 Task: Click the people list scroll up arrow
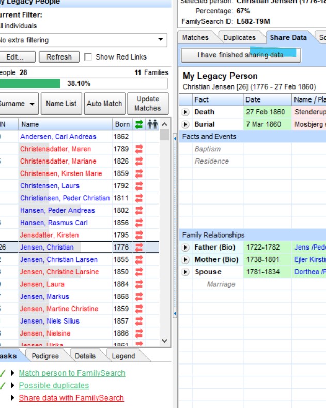pyautogui.click(x=164, y=124)
